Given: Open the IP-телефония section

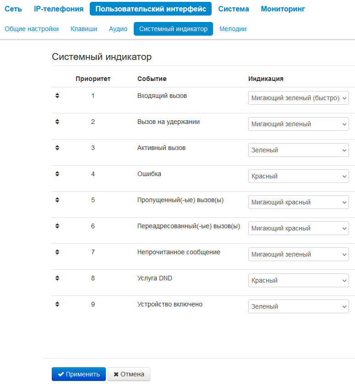Looking at the screenshot, I should coord(59,9).
